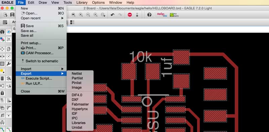Open the design link toolbar icon
The image size is (269, 132).
click(162, 15)
